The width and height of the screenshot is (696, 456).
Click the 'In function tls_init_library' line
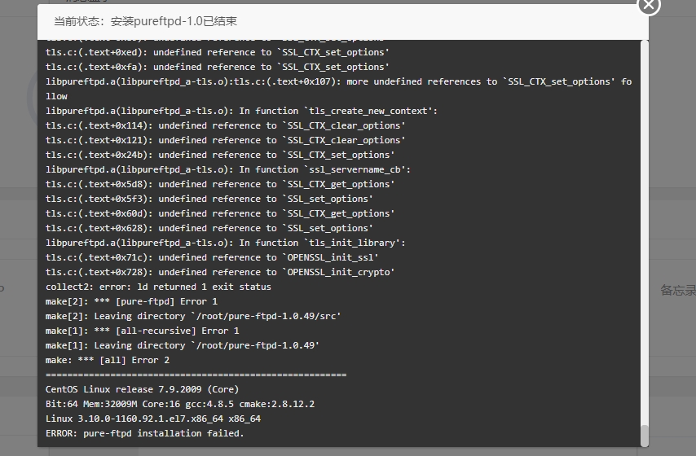tap(226, 243)
